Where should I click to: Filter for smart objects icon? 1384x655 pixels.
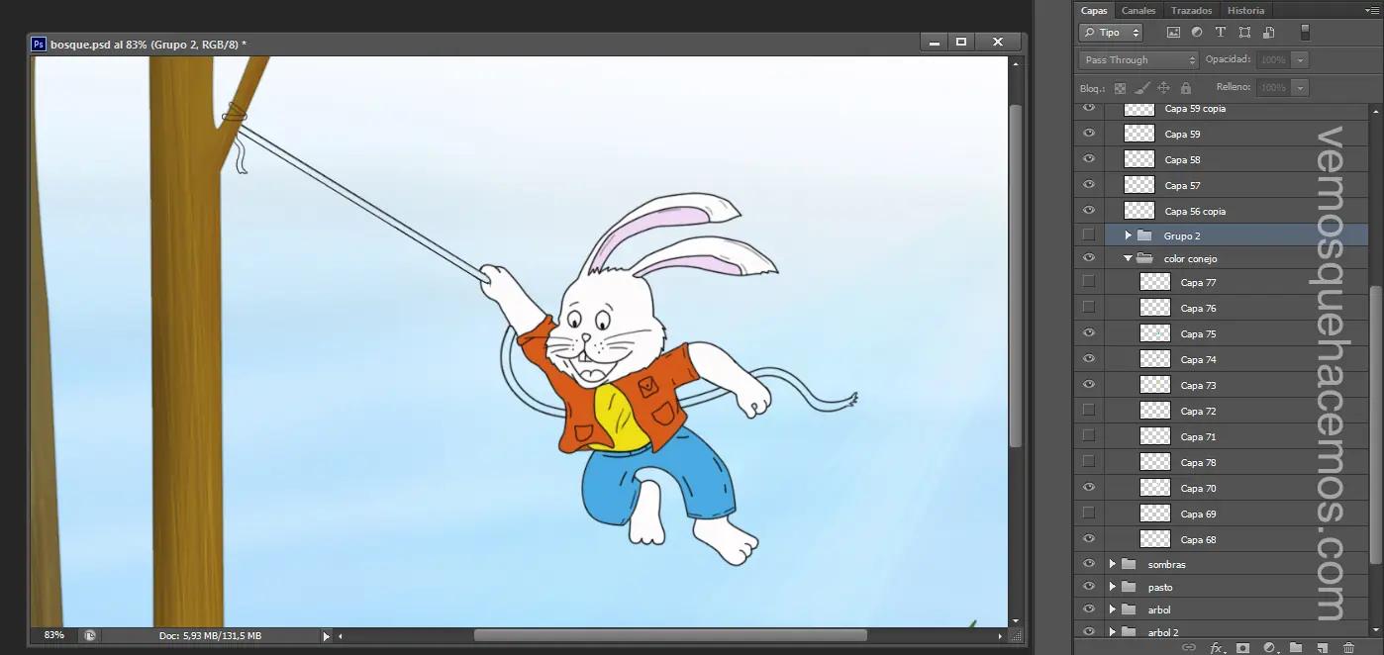point(1267,33)
